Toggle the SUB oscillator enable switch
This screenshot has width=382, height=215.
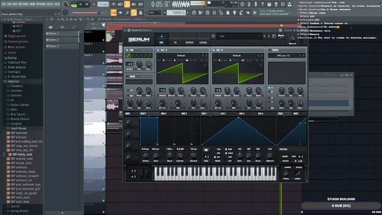[x=127, y=50]
